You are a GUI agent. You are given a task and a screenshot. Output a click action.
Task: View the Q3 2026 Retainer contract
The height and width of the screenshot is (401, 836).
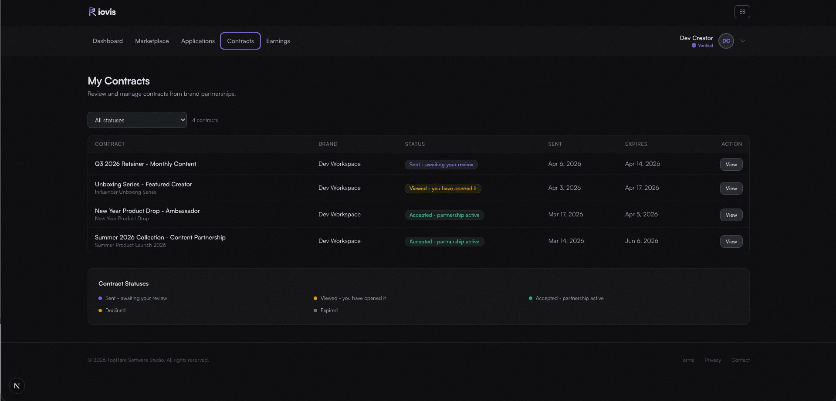[x=731, y=165]
